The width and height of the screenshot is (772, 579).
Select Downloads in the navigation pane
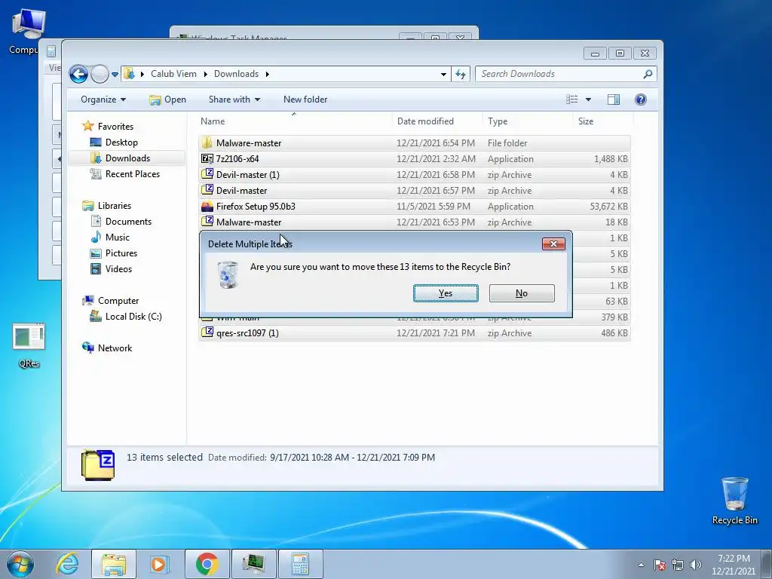[127, 158]
